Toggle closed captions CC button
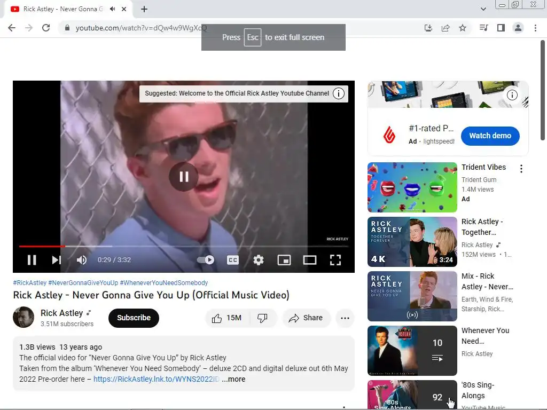547x410 pixels. coord(233,260)
